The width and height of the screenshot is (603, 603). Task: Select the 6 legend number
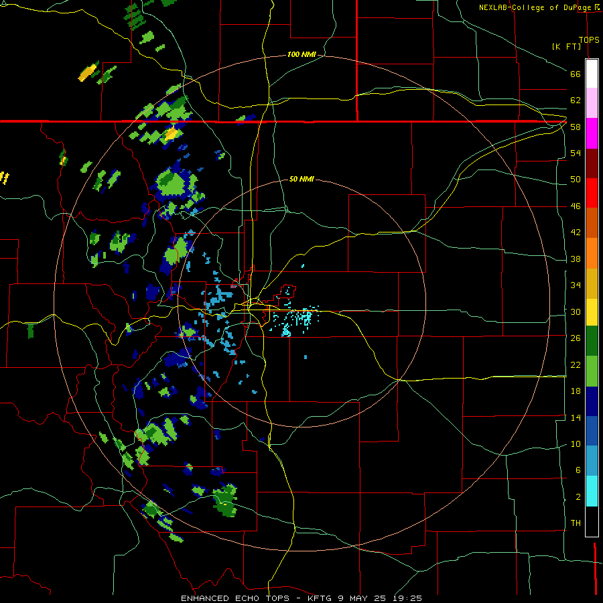tap(578, 470)
